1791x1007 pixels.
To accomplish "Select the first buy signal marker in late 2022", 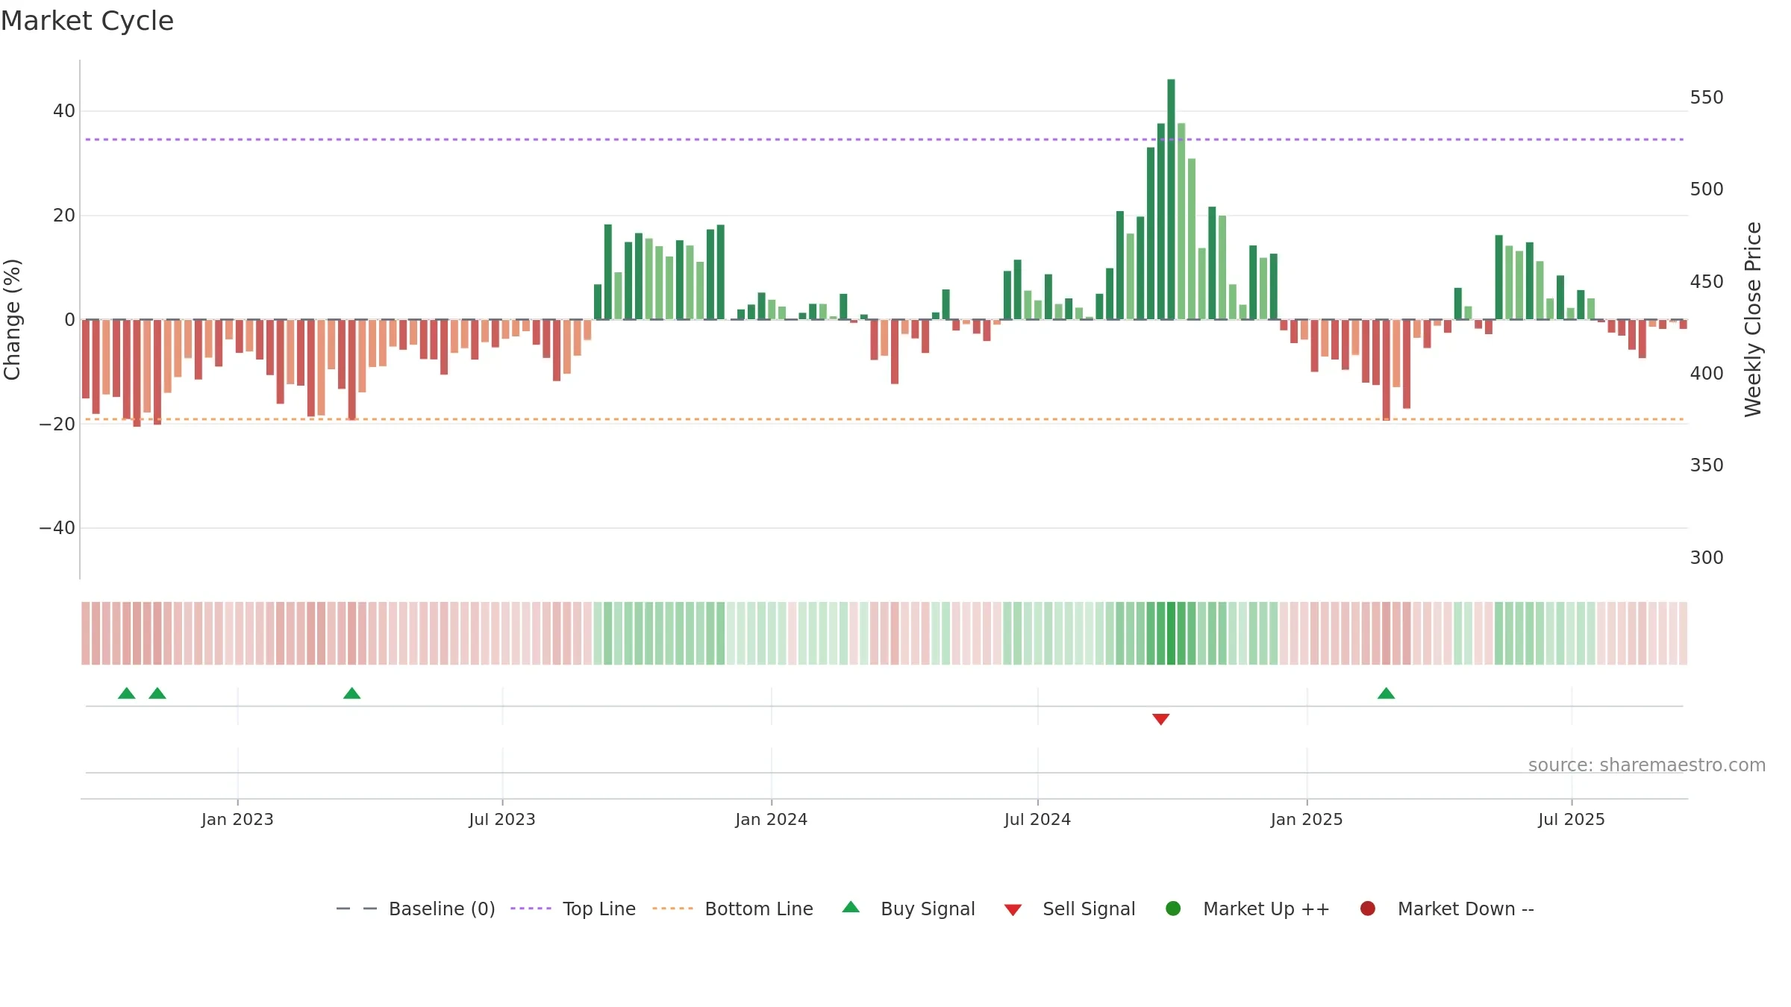I will [x=127, y=694].
